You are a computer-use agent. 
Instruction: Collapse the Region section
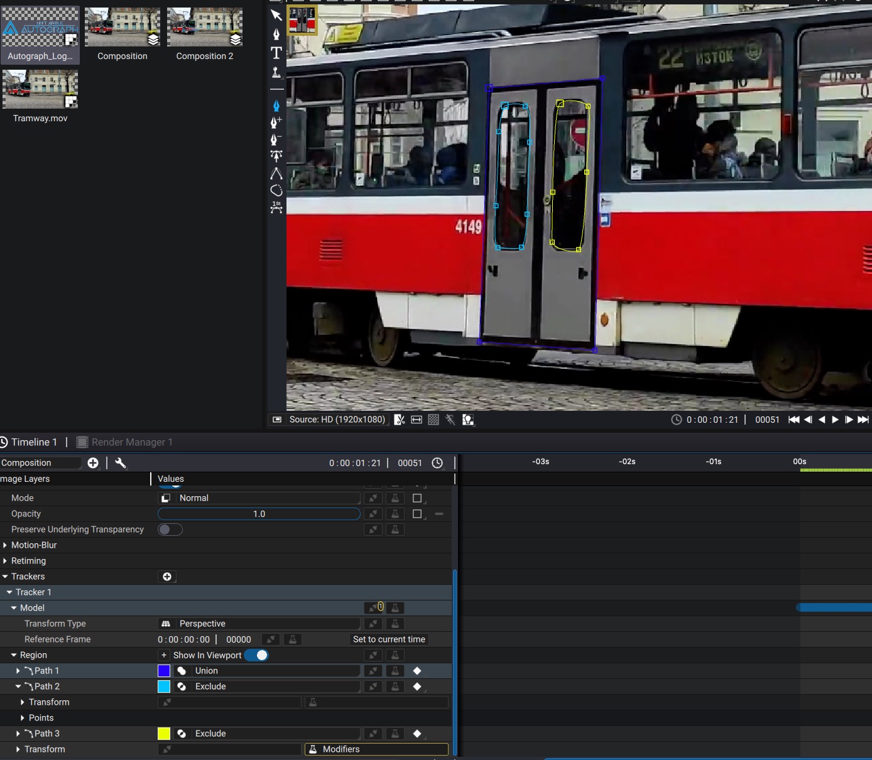[x=14, y=655]
